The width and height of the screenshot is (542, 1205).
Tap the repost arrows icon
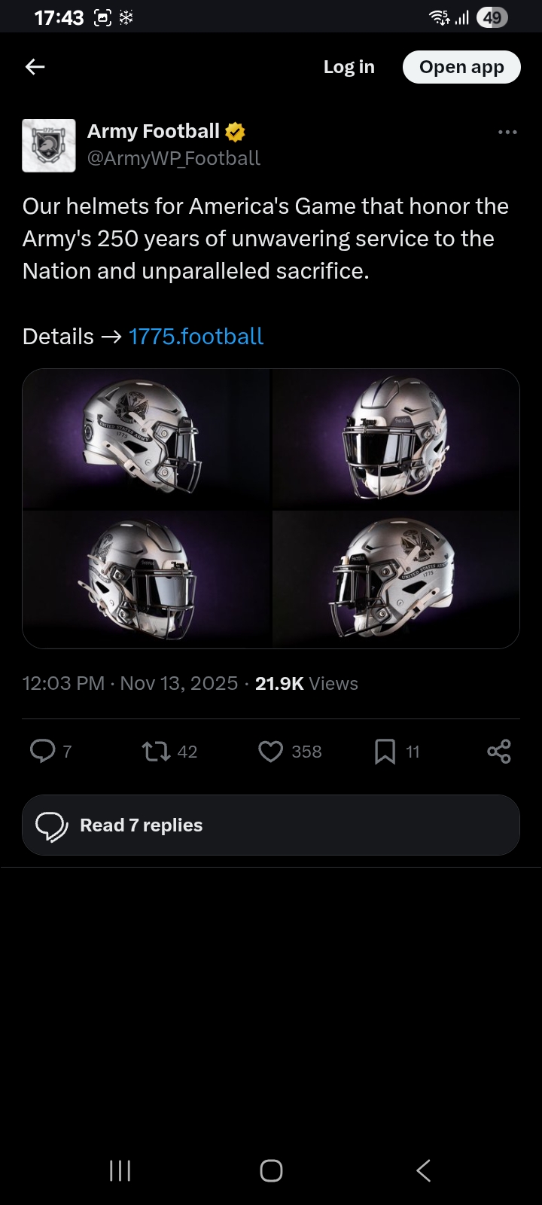(x=156, y=751)
